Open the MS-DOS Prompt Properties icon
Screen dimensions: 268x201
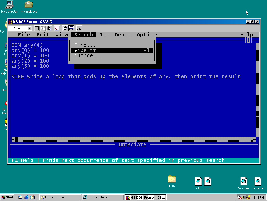click(x=65, y=28)
